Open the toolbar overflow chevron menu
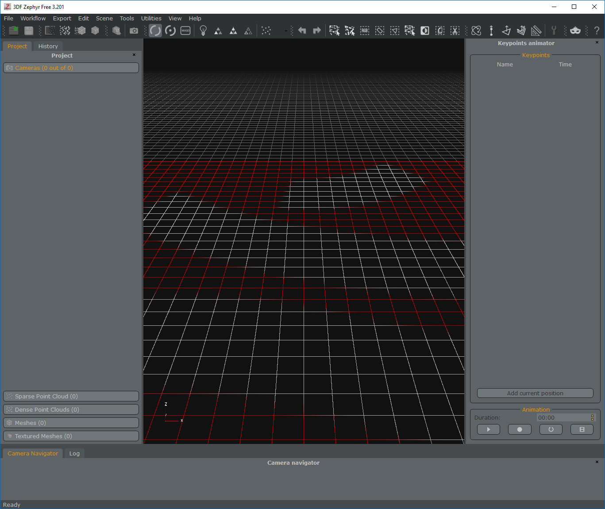 [x=287, y=31]
